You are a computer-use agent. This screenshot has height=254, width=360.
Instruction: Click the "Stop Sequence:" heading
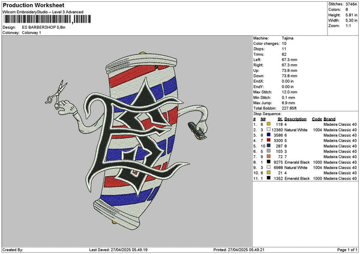click(267, 114)
